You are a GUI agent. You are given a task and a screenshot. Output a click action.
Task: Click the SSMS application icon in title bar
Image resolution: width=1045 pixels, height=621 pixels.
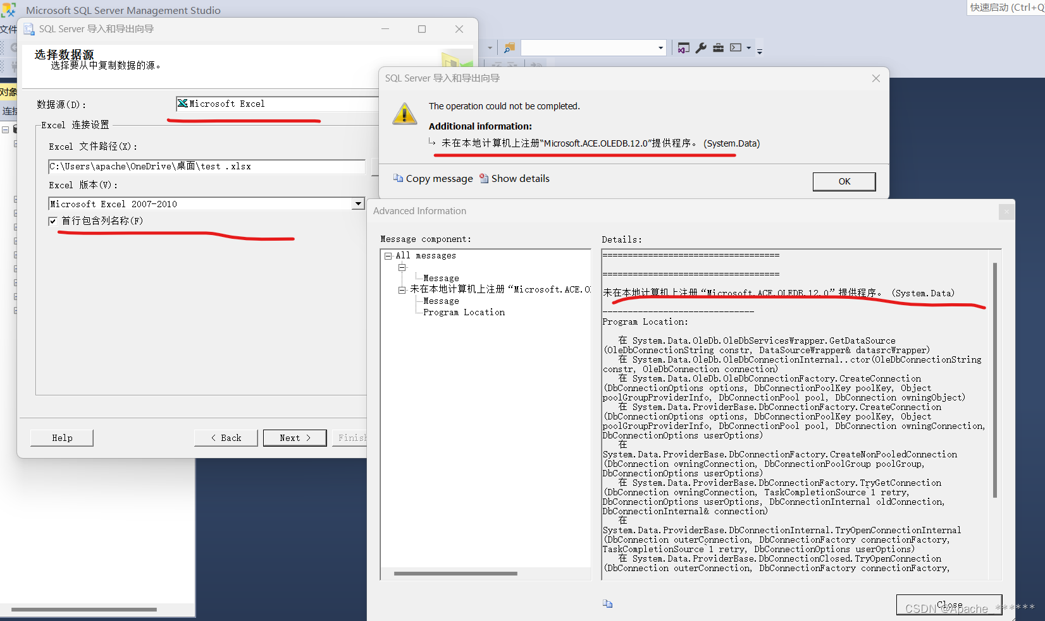(9, 9)
